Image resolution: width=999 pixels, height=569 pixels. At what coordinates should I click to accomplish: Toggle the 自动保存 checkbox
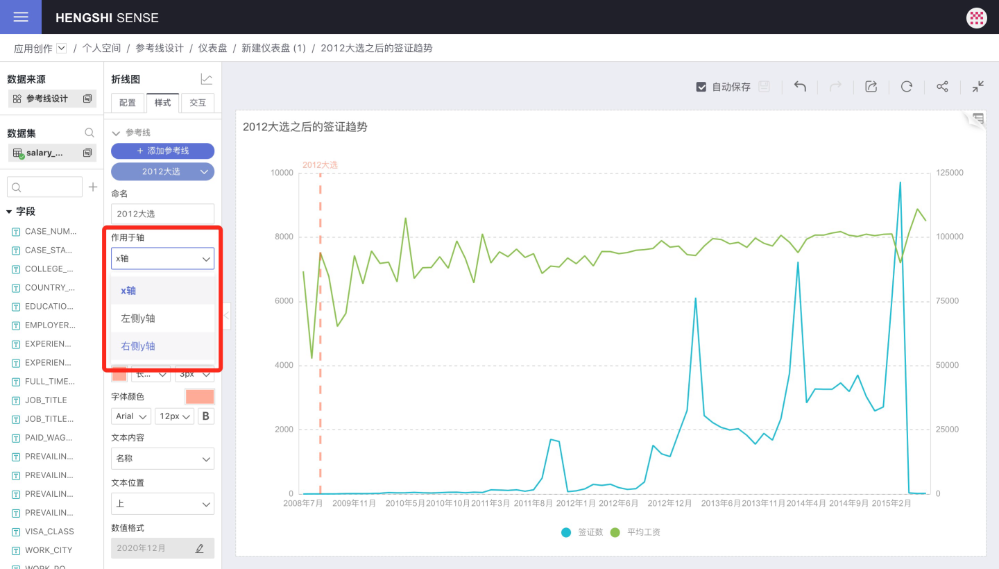click(x=701, y=87)
